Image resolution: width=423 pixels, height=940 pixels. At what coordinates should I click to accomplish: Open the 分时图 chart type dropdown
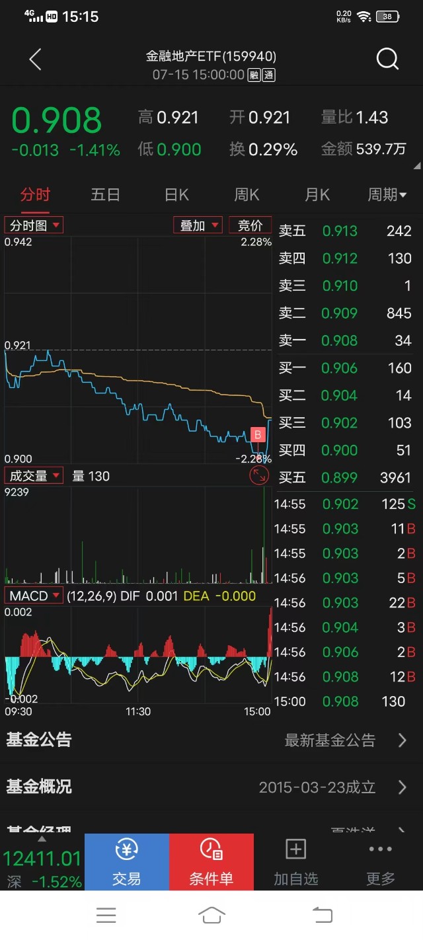tap(34, 225)
